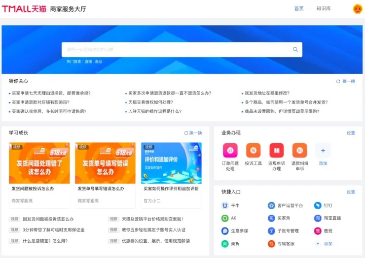Image resolution: width=365 pixels, height=258 pixels.
Task: Open video link 教你五步轻松搞定子账号实人认证
Action: coord(154,230)
